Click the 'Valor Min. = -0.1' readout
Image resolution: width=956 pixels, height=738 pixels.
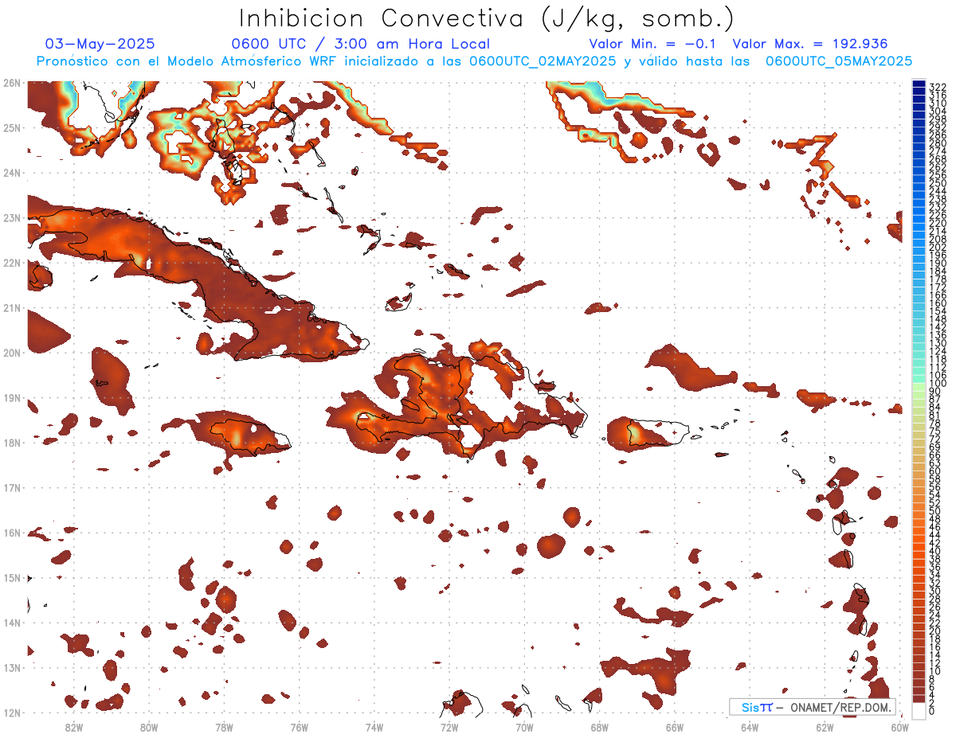(x=653, y=44)
